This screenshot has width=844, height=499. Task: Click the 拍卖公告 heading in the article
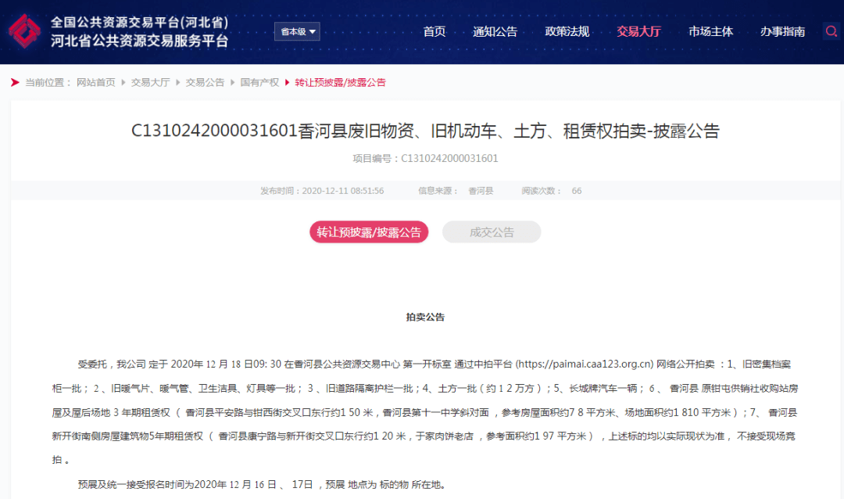(425, 318)
